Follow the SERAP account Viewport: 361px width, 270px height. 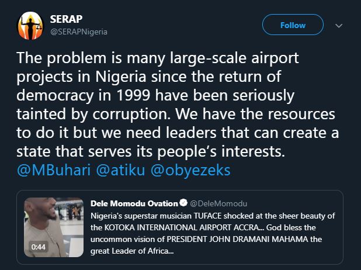(x=293, y=25)
